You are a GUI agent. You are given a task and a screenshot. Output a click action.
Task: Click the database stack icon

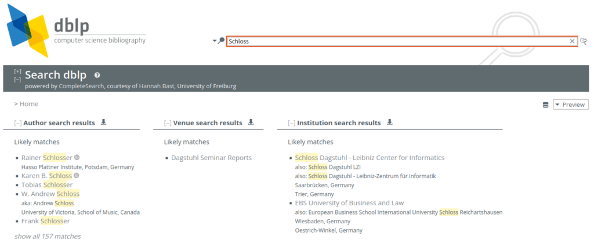coord(545,105)
